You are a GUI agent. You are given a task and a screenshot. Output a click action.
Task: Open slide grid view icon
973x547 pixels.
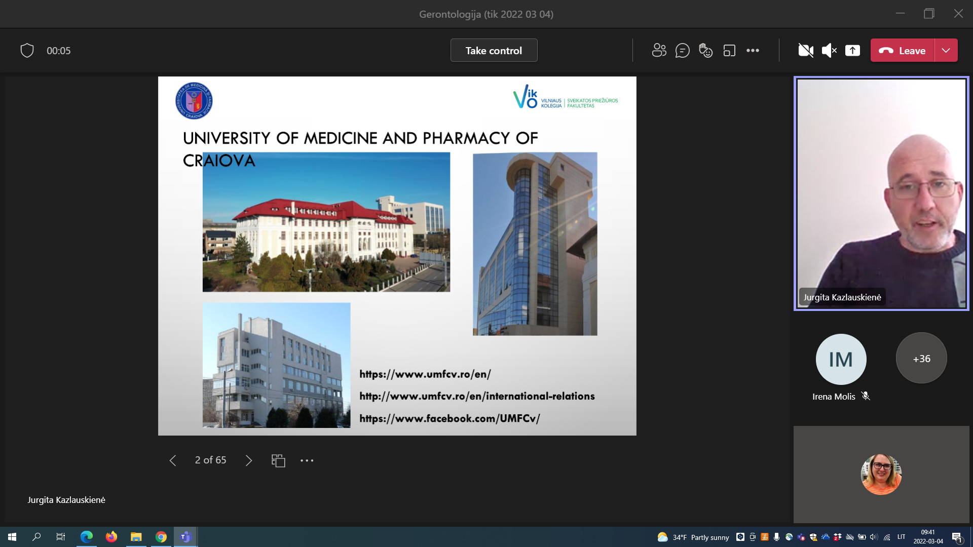pos(278,460)
